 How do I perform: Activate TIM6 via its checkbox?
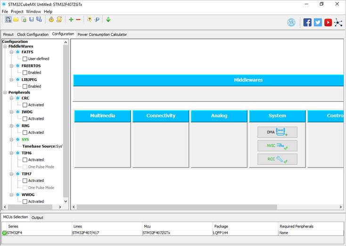click(x=25, y=160)
